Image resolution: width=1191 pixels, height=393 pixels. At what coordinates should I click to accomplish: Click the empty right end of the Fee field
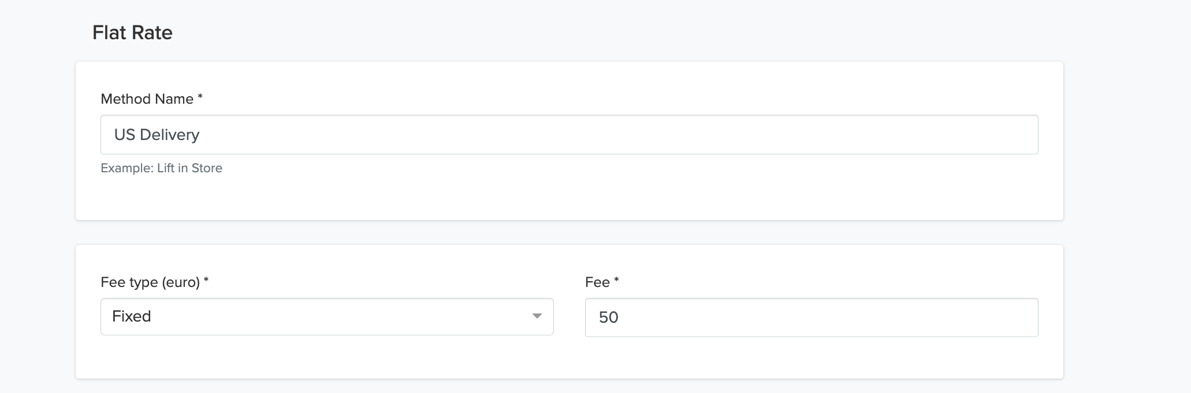coord(982,318)
